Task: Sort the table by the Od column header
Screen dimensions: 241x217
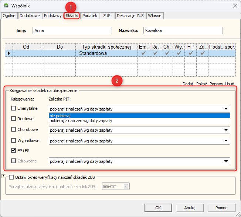Action: click(26, 47)
